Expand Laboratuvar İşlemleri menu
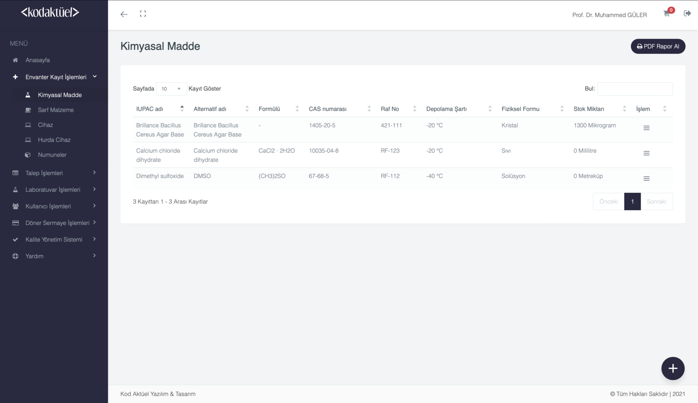This screenshot has height=403, width=698. (x=53, y=189)
